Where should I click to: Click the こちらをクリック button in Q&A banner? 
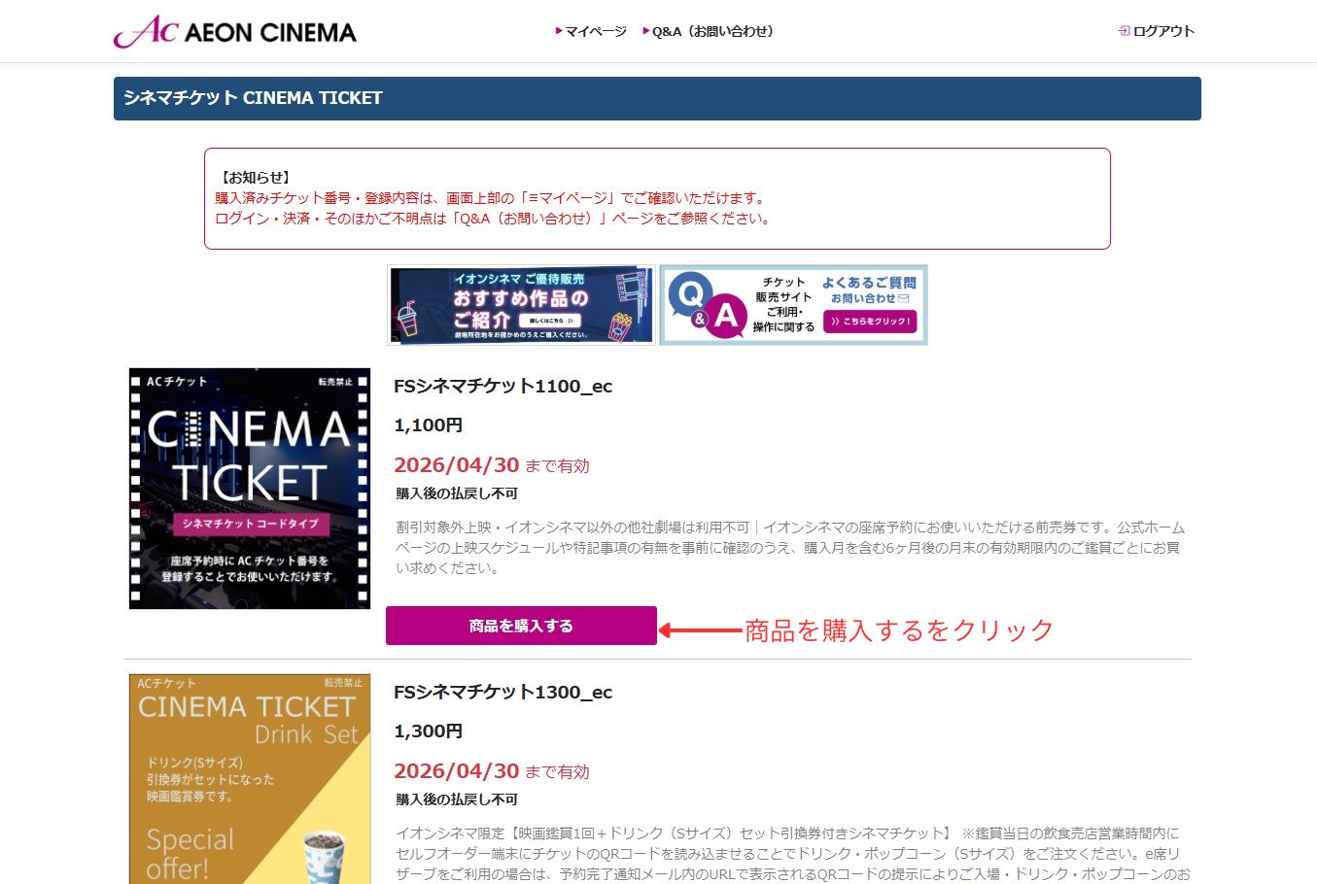pos(870,322)
